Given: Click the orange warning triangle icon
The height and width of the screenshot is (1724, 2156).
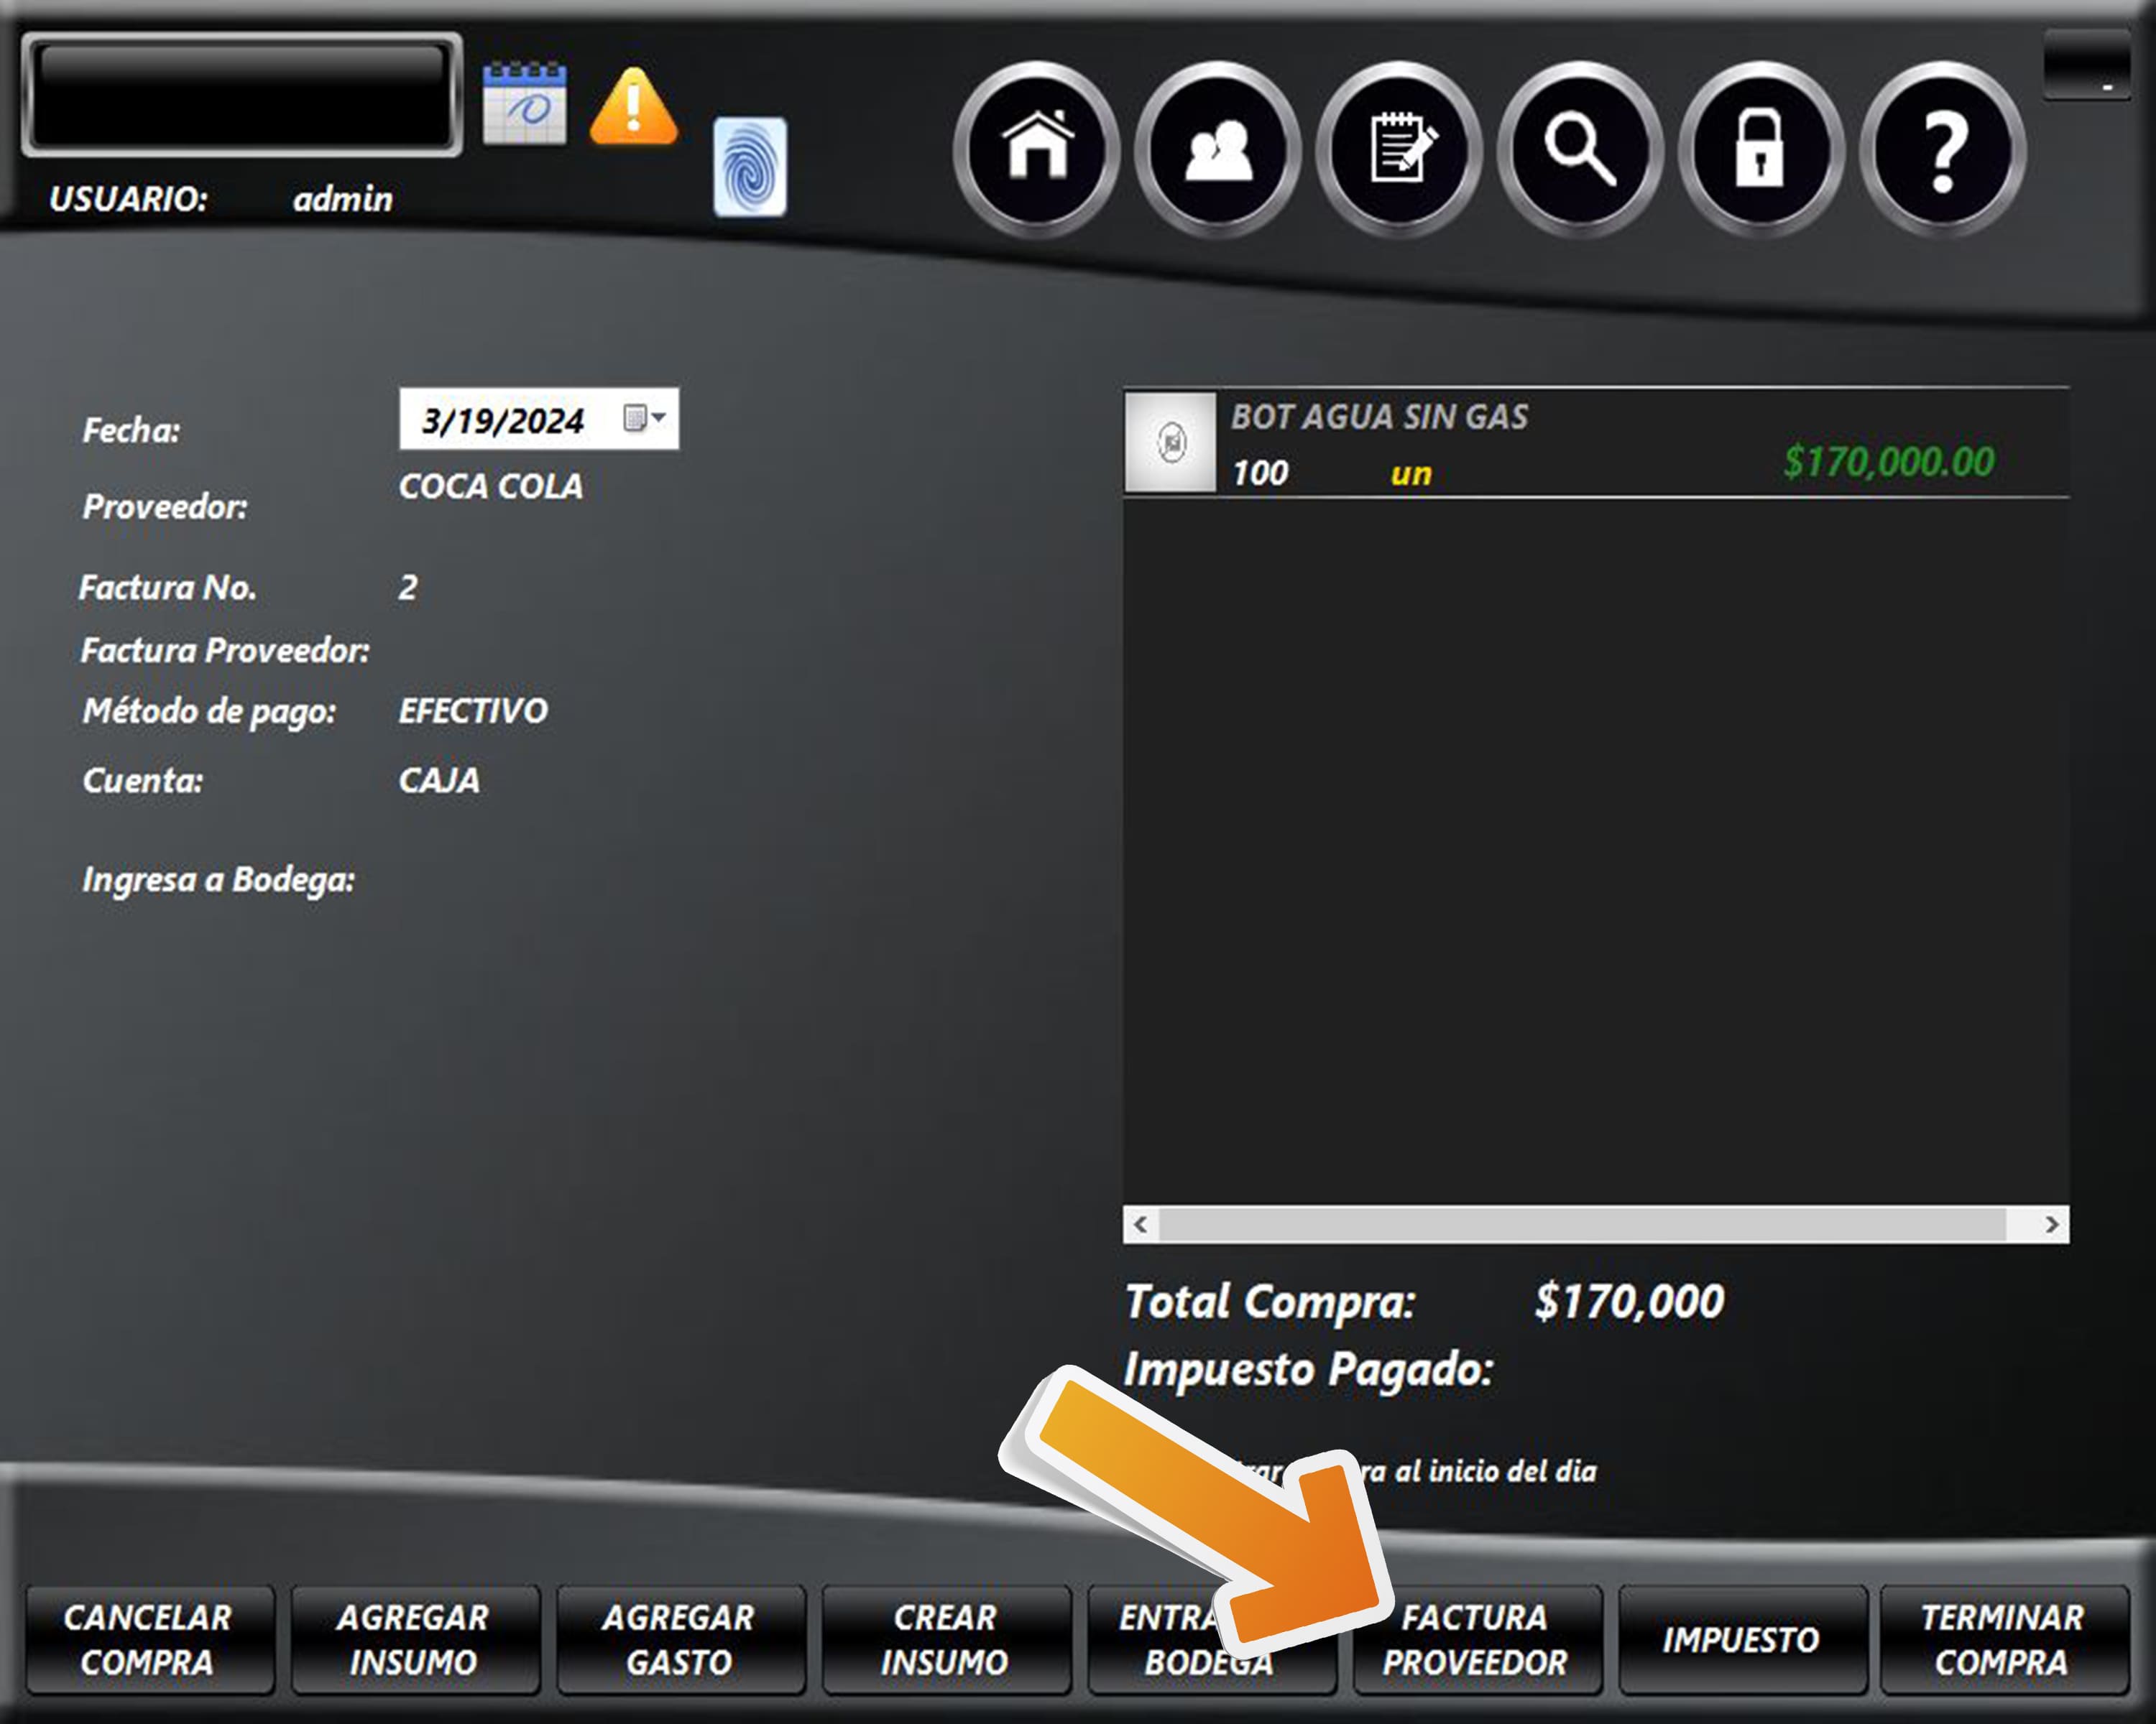Looking at the screenshot, I should coord(633,107).
